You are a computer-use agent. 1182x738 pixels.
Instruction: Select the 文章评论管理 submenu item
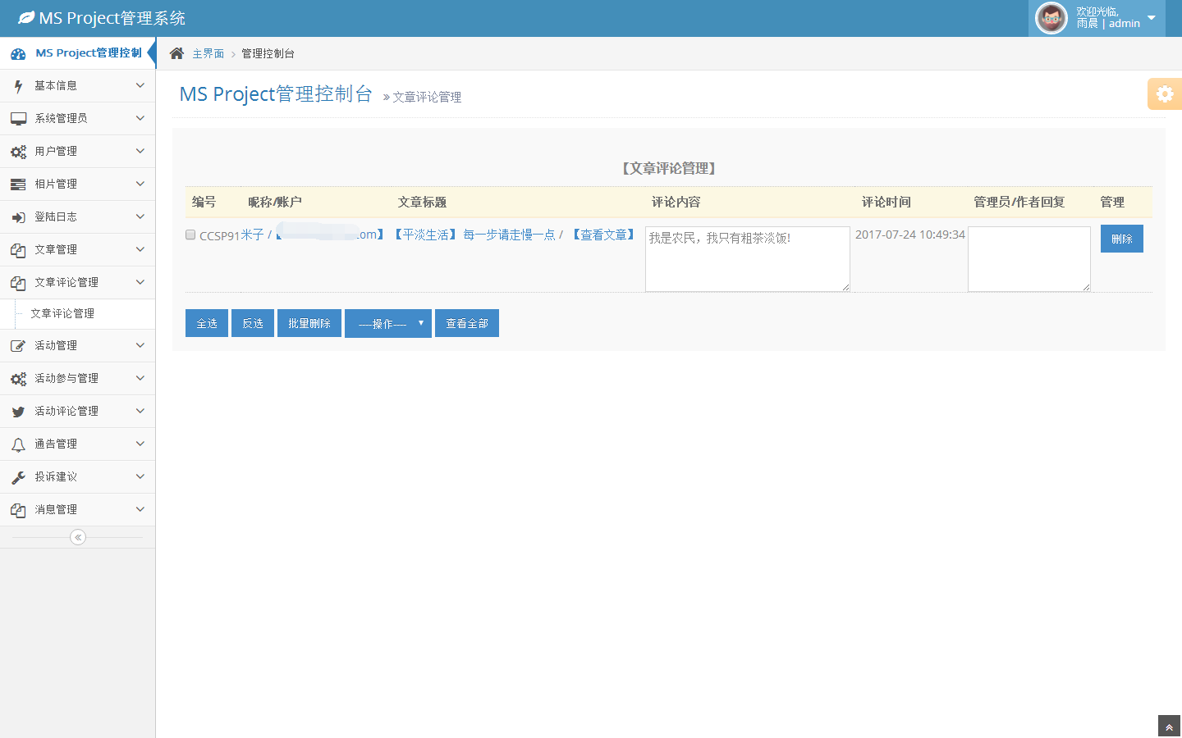tap(62, 313)
